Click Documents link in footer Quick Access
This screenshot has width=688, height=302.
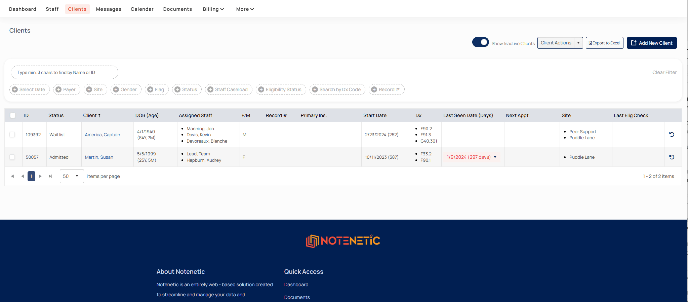pyautogui.click(x=297, y=297)
